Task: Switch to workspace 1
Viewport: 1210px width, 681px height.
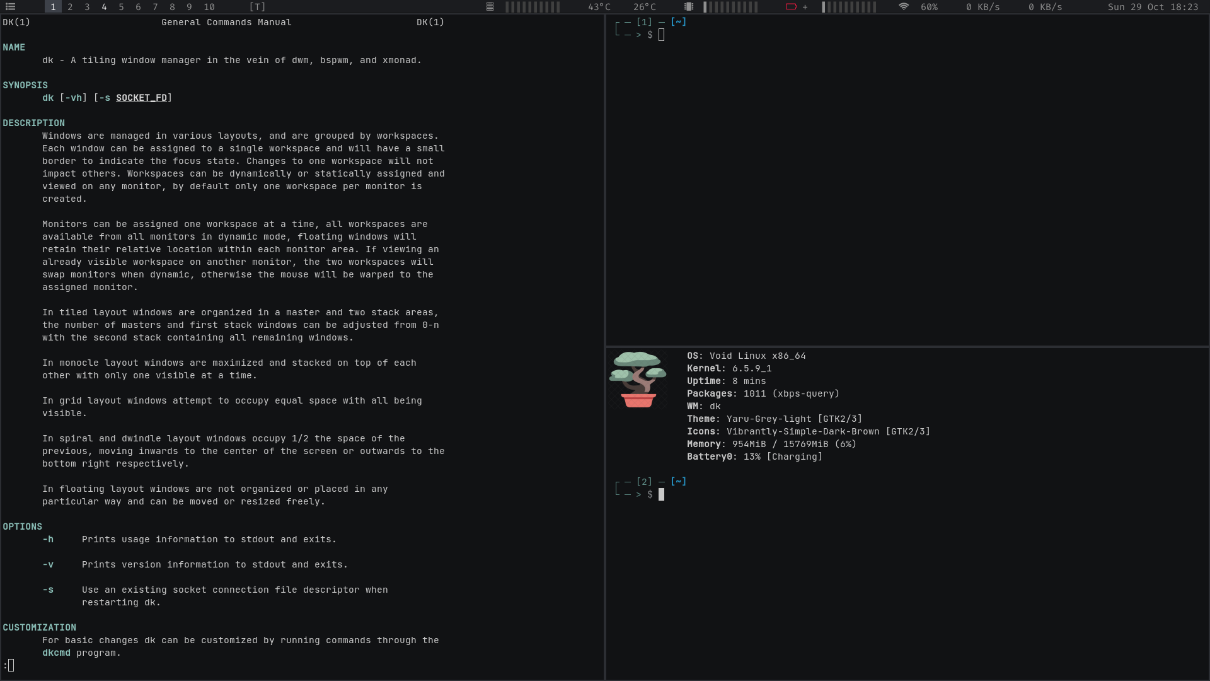Action: pos(53,7)
